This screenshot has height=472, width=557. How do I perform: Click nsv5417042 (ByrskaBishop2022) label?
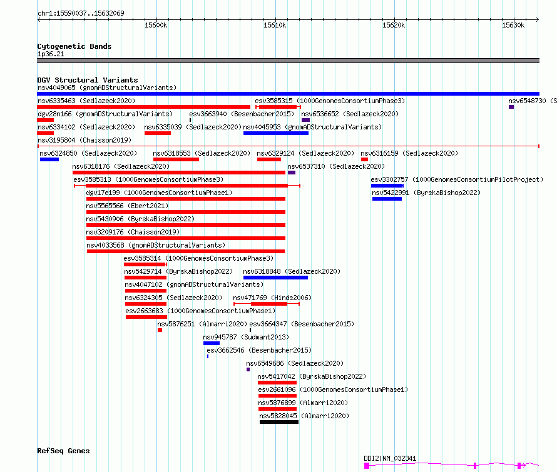coord(312,376)
